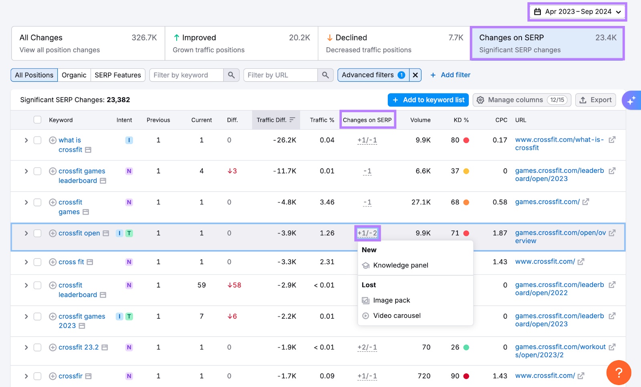
Task: Check the checkbox next to crossfit games leaderboard
Action: [x=37, y=171]
